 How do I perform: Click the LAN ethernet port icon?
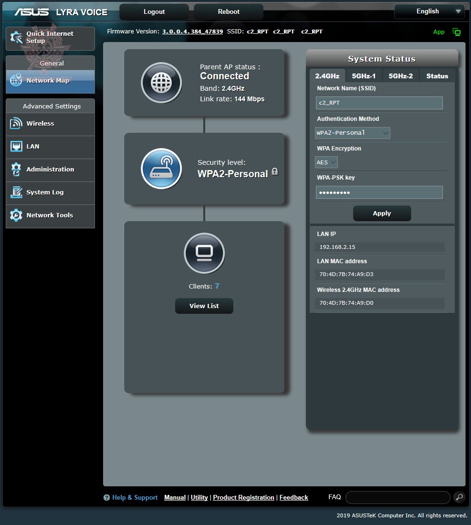16,146
